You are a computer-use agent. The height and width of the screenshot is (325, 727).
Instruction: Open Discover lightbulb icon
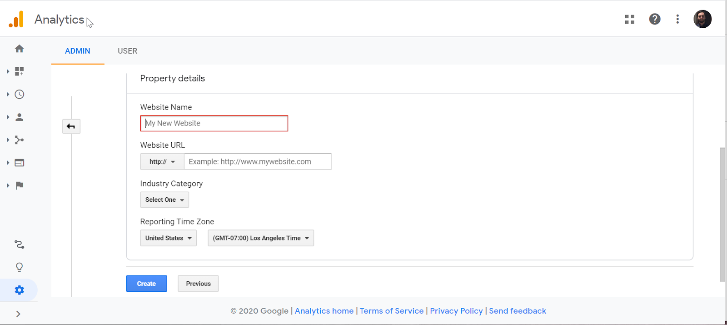point(19,267)
